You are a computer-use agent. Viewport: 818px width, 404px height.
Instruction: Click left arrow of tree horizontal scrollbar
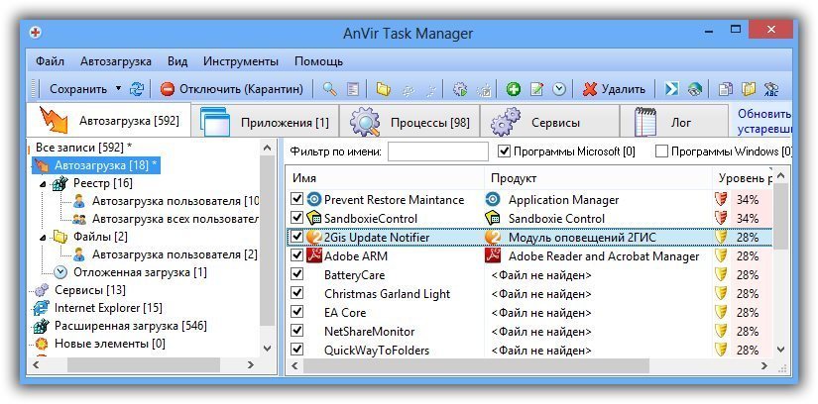click(x=36, y=365)
